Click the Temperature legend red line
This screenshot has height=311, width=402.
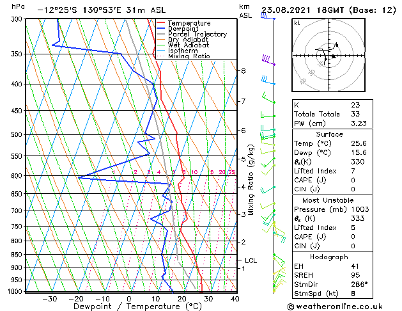coord(161,23)
